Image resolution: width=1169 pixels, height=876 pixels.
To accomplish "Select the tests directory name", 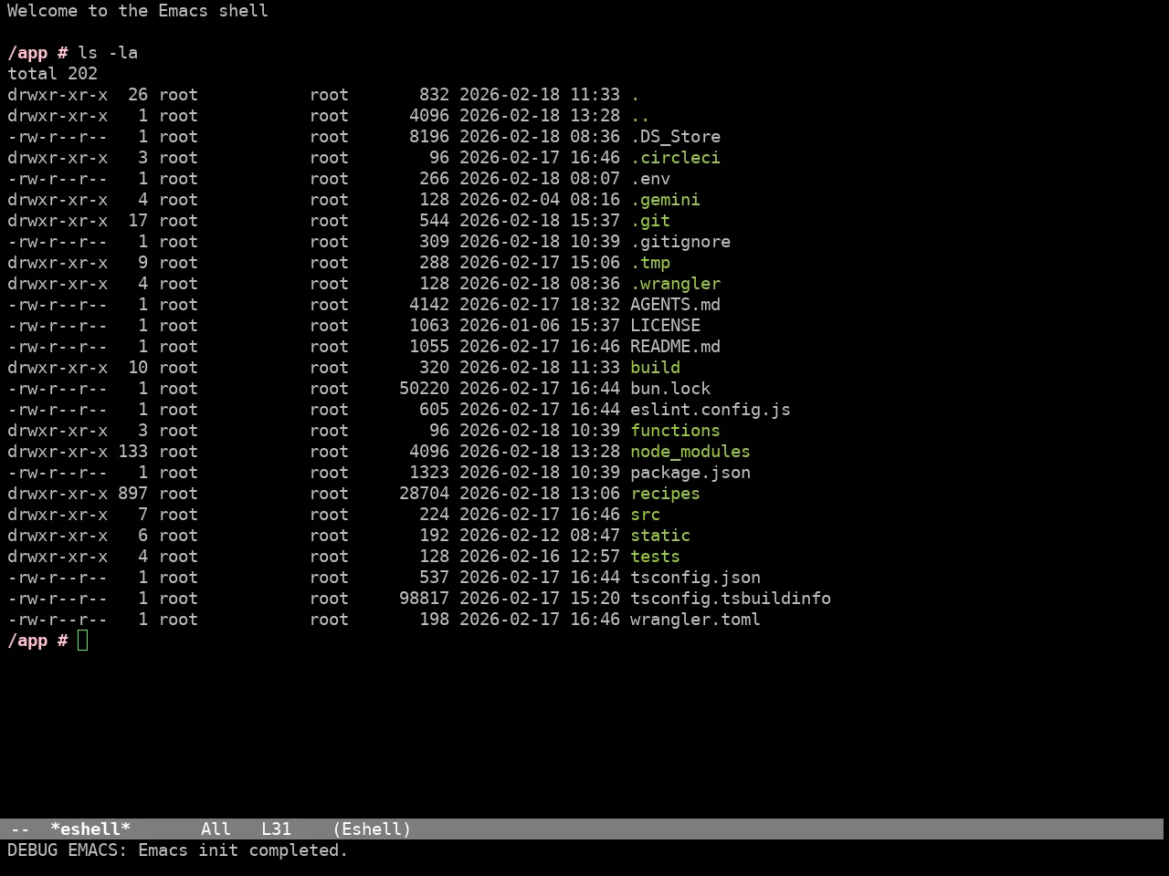I will pyautogui.click(x=655, y=557).
